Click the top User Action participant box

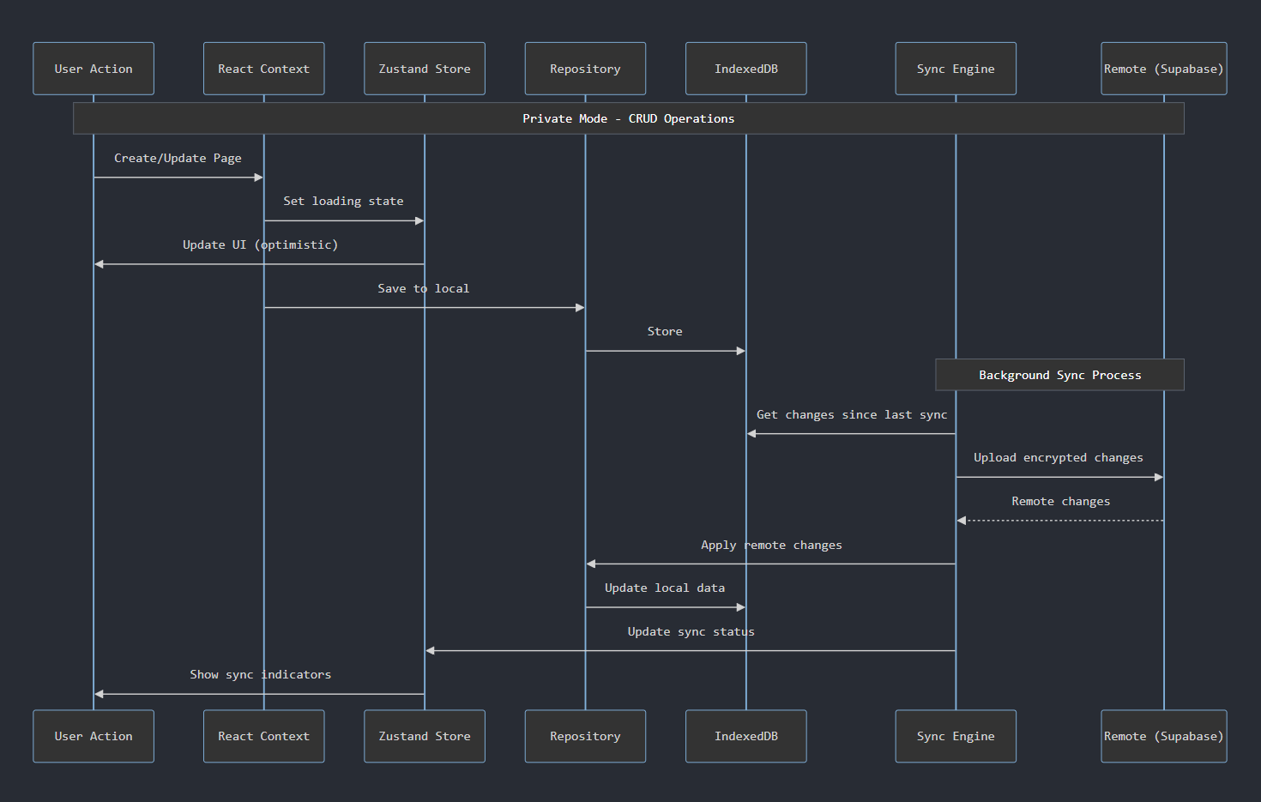(94, 69)
